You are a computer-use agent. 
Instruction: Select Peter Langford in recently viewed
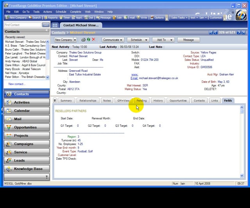(25, 53)
